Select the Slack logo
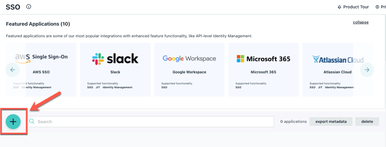This screenshot has width=386, height=147. pyautogui.click(x=115, y=59)
